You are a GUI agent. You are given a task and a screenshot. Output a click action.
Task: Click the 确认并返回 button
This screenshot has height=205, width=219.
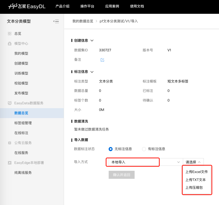point(122,175)
